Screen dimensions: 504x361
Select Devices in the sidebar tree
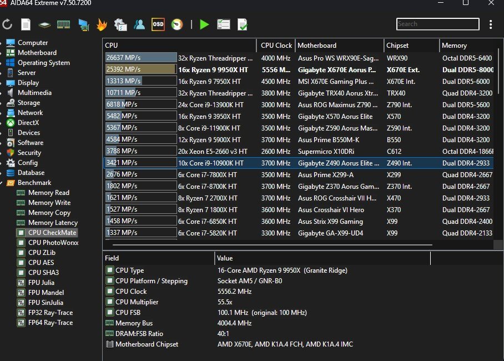(29, 133)
